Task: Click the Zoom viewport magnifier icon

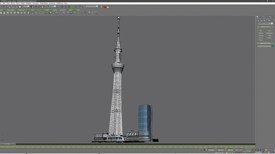Action: pyautogui.click(x=266, y=150)
